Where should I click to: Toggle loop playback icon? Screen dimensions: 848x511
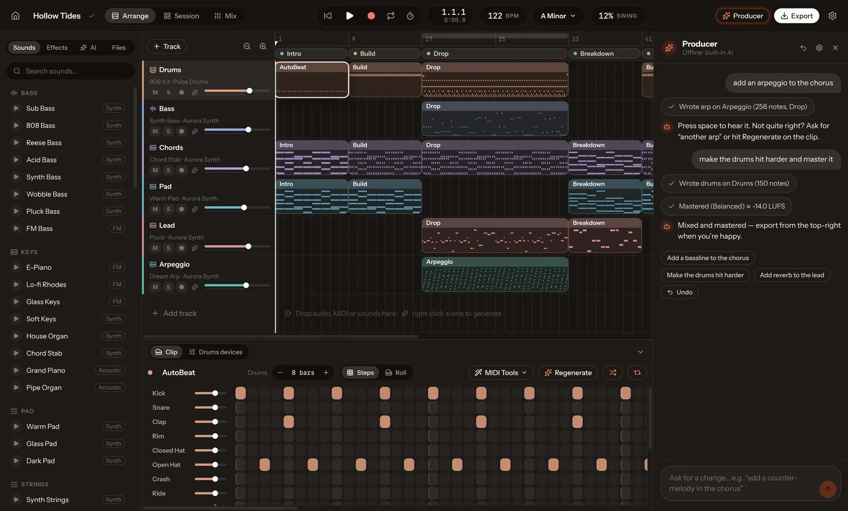coord(391,16)
